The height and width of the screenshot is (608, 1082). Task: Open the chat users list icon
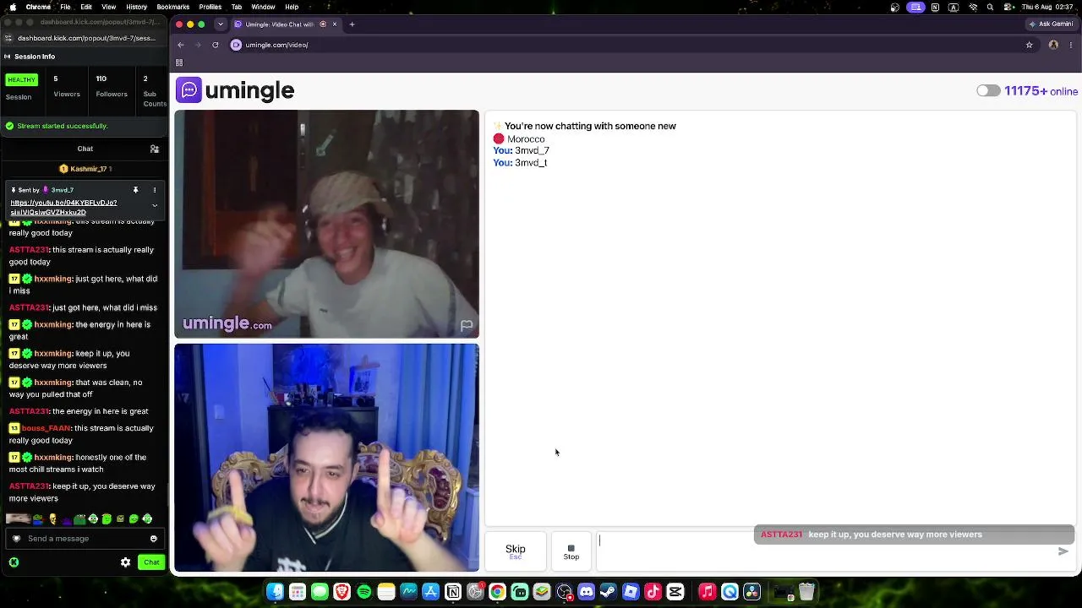point(154,149)
